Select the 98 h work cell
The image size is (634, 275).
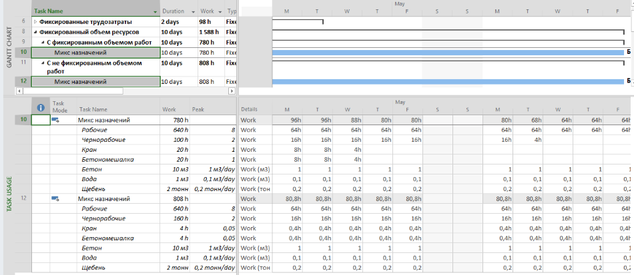(x=211, y=22)
